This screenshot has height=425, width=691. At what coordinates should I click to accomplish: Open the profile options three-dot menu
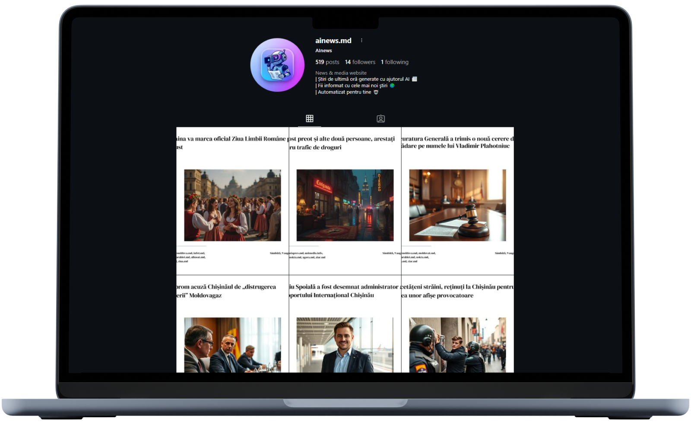click(x=361, y=41)
